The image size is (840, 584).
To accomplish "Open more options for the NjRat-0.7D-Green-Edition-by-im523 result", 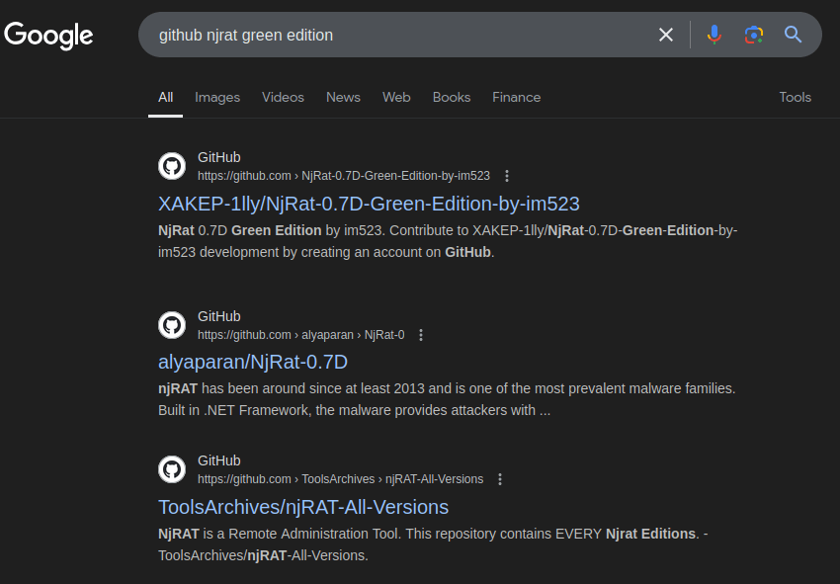I will click(x=507, y=176).
